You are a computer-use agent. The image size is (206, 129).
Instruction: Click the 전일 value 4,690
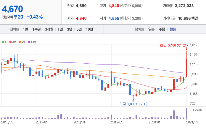[x=81, y=6]
